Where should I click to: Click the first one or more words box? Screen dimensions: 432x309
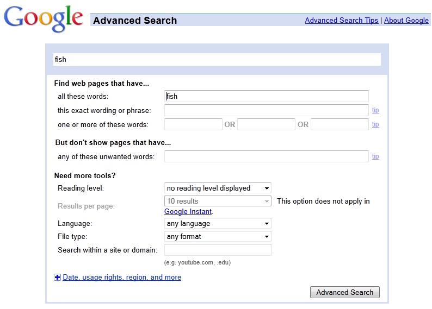(x=193, y=124)
